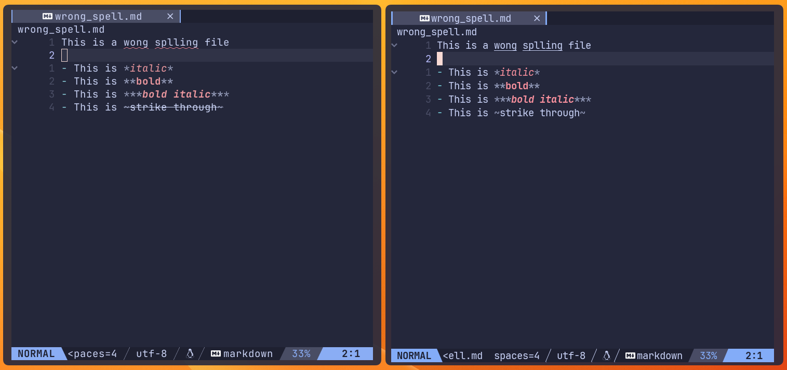Close the wrong_spell.md tab in the right pane
The width and height of the screenshot is (787, 370).
537,18
